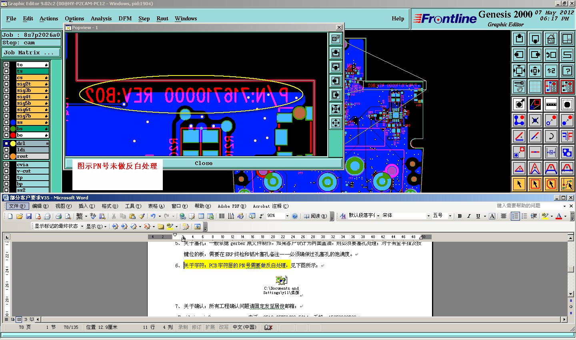Open the 五号 font size dropdown
The height and width of the screenshot is (340, 576).
(x=450, y=216)
